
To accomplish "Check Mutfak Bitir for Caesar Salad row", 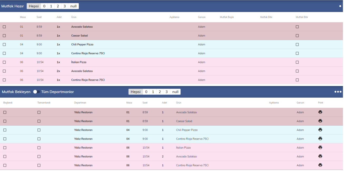I will [x=297, y=36].
